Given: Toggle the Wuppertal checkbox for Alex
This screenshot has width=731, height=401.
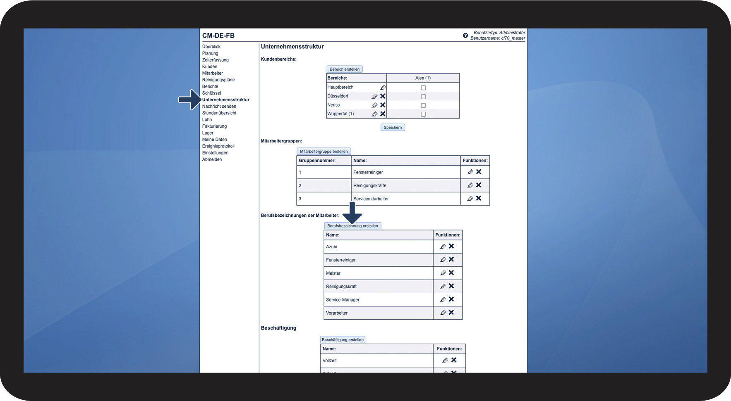Looking at the screenshot, I should coord(423,114).
